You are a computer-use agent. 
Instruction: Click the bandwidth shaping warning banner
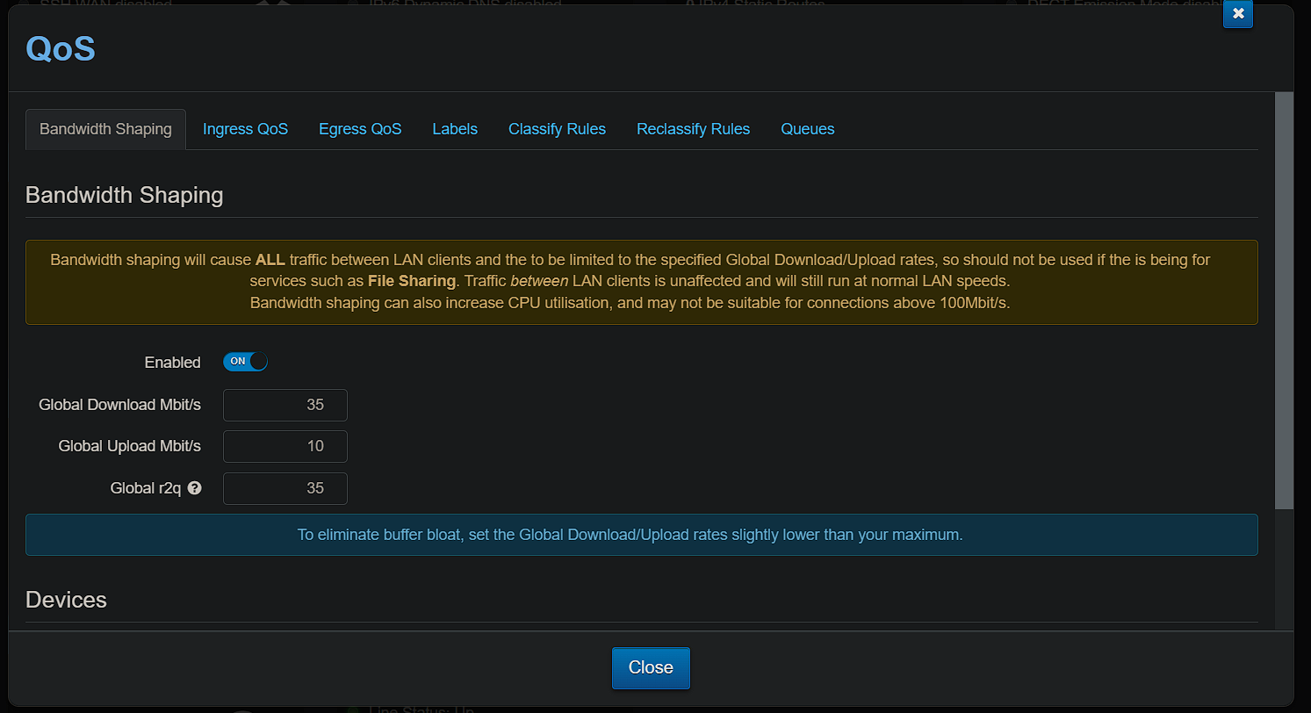(642, 281)
